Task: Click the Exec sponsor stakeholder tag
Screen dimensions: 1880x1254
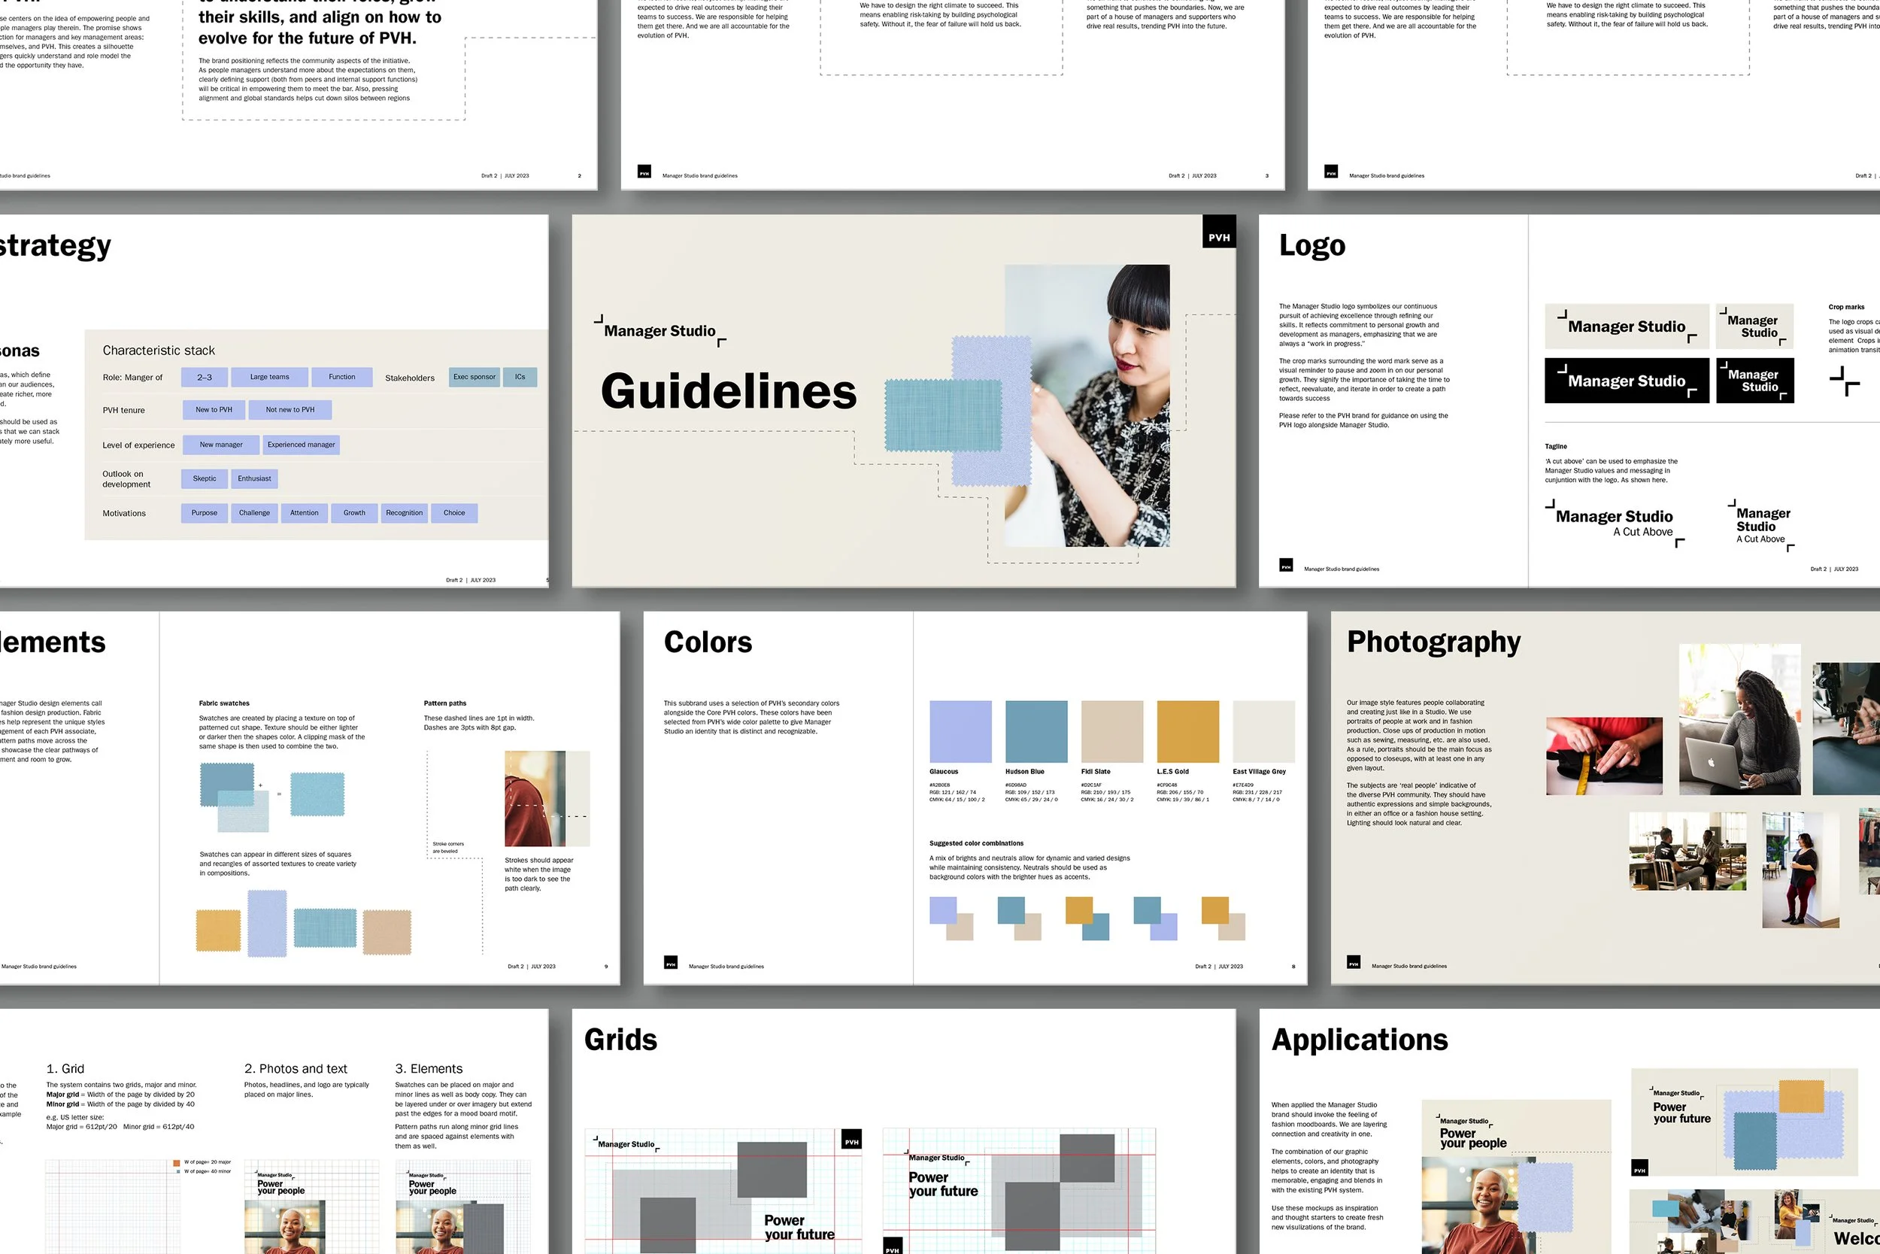Action: pos(474,377)
